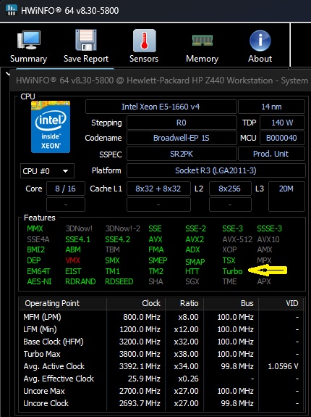Image resolution: width=311 pixels, height=417 pixels.
Task: Select the Avg. Effective Clock row
Action: pyautogui.click(x=162, y=379)
